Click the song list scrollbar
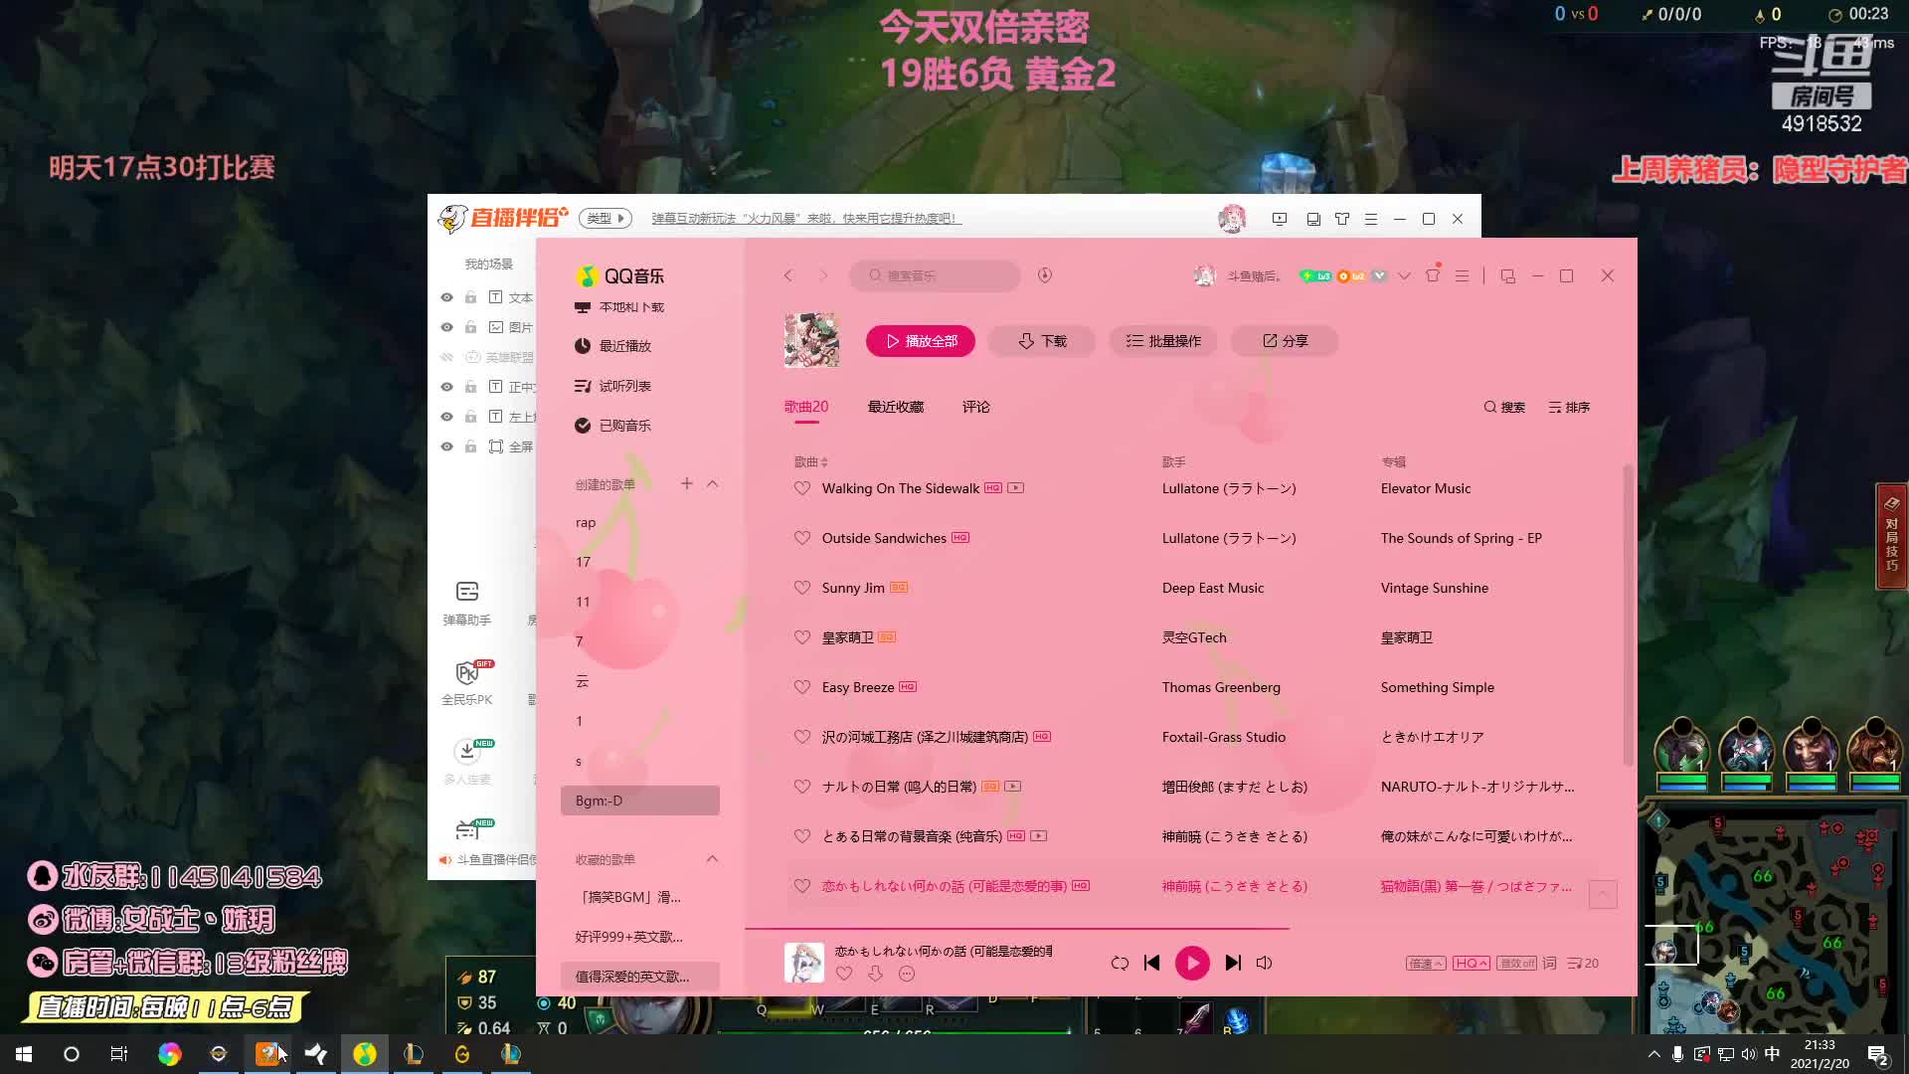Viewport: 1909px width, 1074px height. coord(1628,615)
